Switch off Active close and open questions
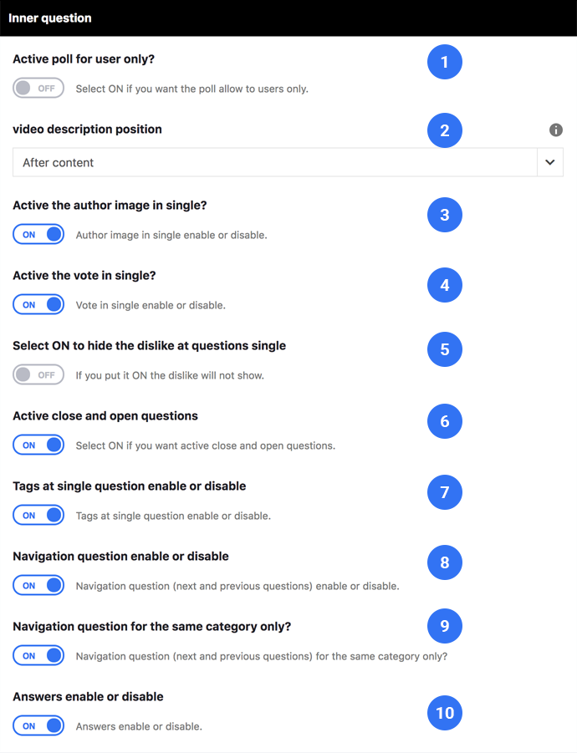Image resolution: width=577 pixels, height=753 pixels. [x=38, y=445]
